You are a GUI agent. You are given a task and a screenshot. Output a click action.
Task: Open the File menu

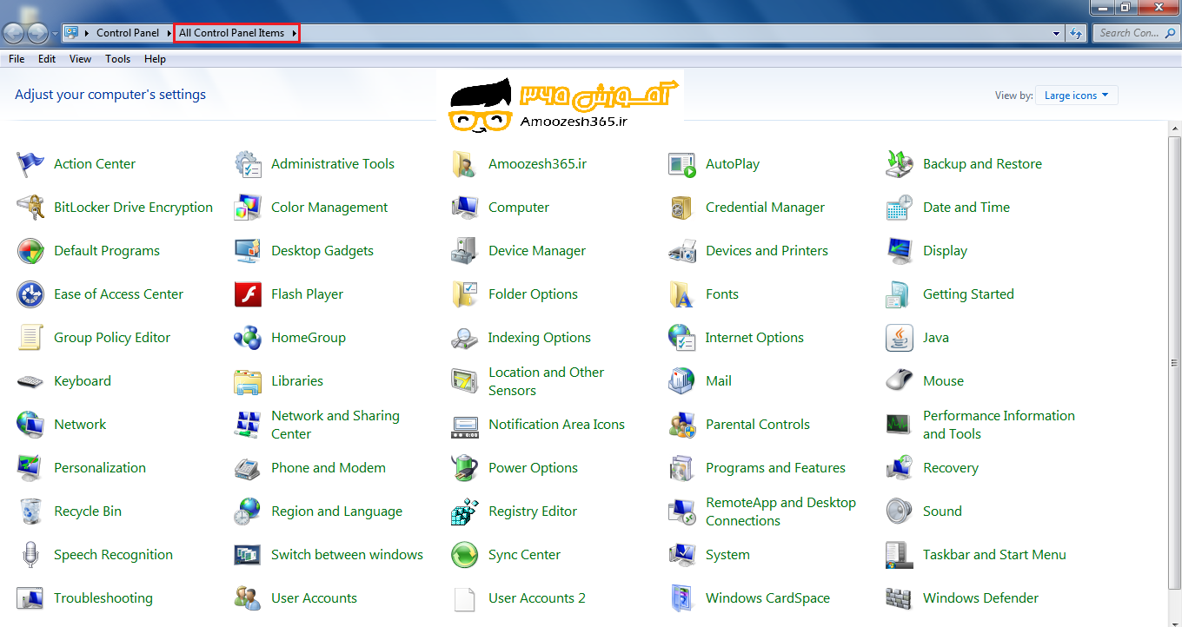click(17, 59)
